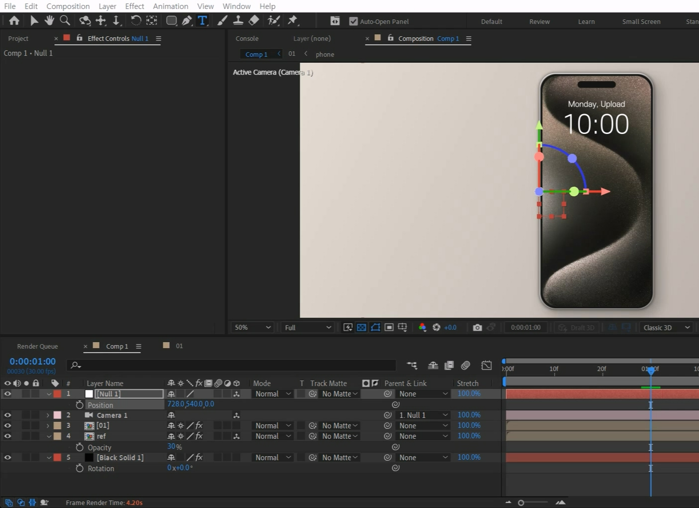Click the phone breadcrumb in composition navigator
The width and height of the screenshot is (699, 508).
325,54
